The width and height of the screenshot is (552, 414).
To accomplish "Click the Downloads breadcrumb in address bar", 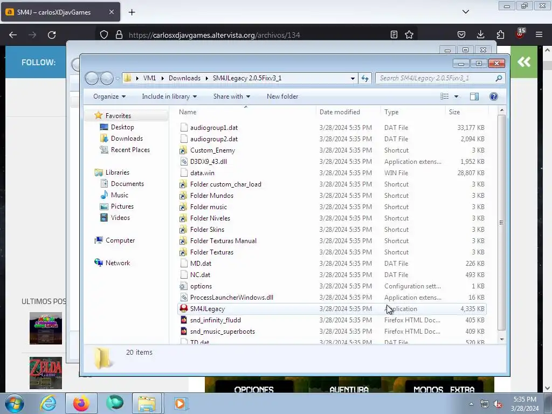I will [184, 78].
